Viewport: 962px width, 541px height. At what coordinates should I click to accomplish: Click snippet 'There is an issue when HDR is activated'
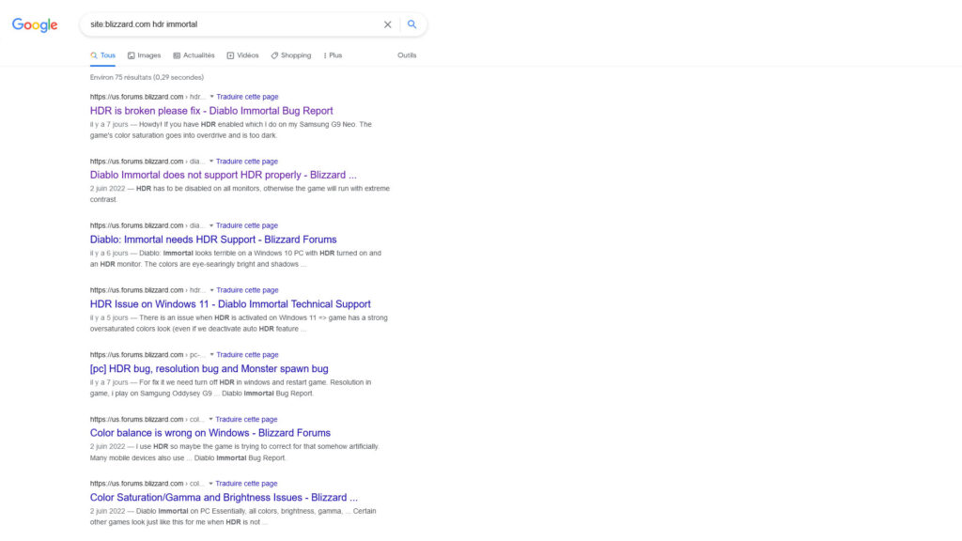tap(239, 323)
